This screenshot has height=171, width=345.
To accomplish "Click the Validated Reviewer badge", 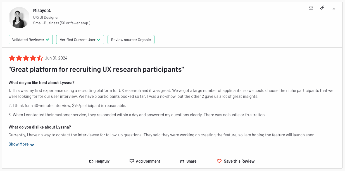I will pos(31,40).
